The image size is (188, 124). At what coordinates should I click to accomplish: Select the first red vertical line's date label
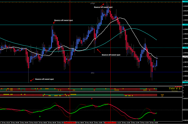70,123
